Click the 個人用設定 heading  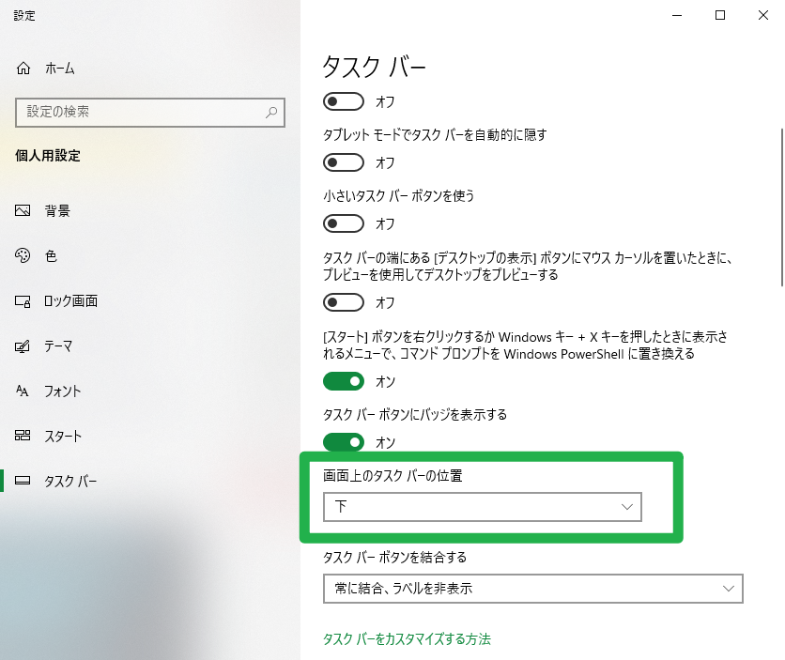click(48, 156)
